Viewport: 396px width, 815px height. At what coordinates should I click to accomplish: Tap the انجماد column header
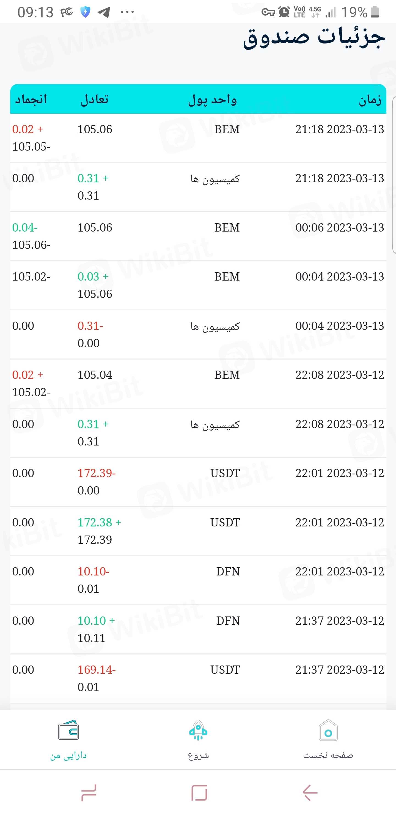coord(31,100)
